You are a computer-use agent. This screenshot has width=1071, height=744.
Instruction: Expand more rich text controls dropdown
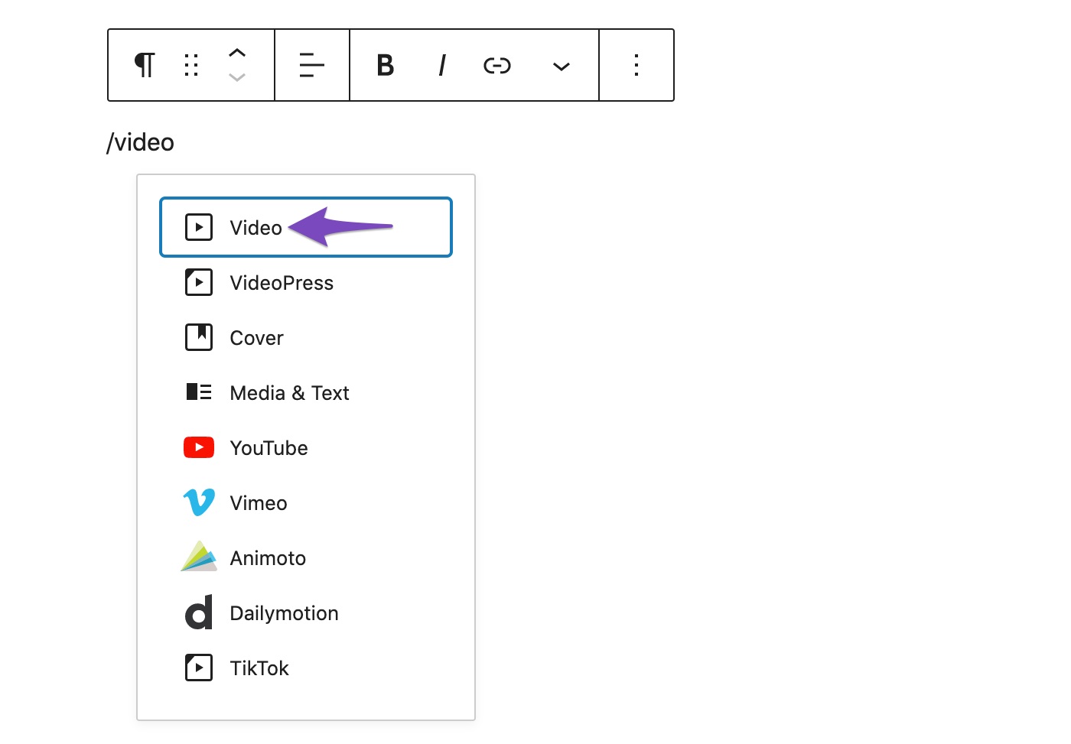pos(562,67)
